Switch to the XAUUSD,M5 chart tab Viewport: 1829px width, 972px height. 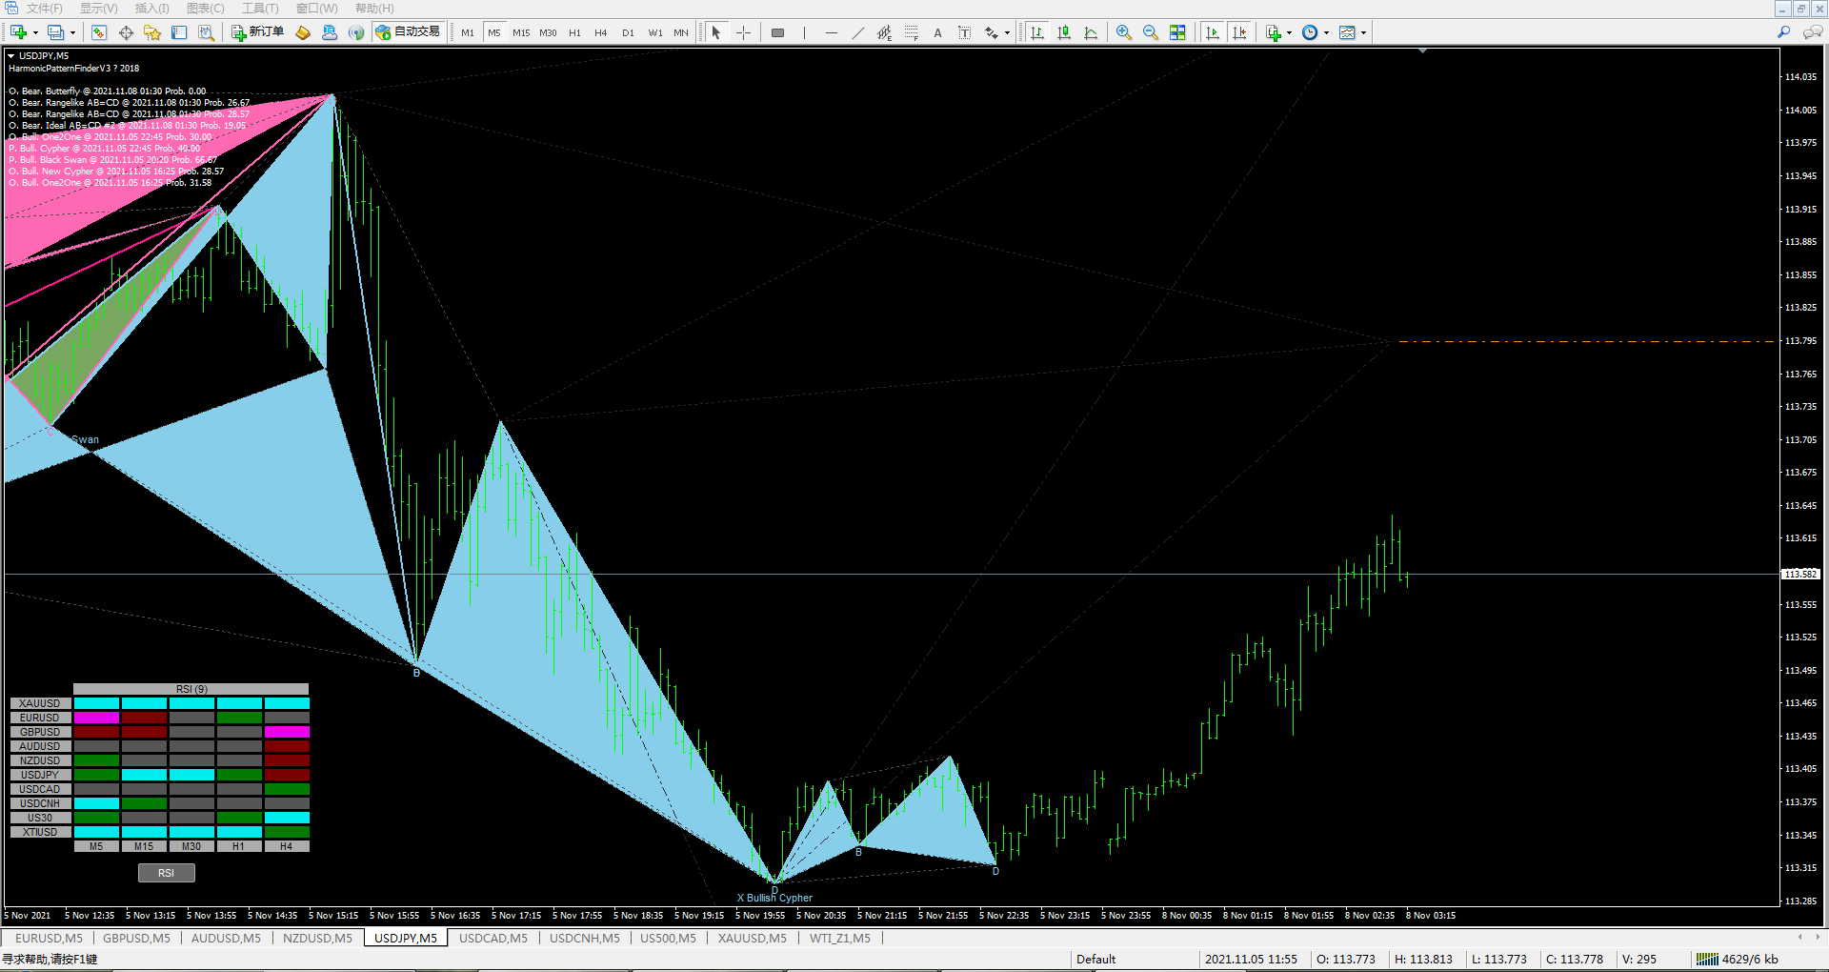(x=752, y=939)
